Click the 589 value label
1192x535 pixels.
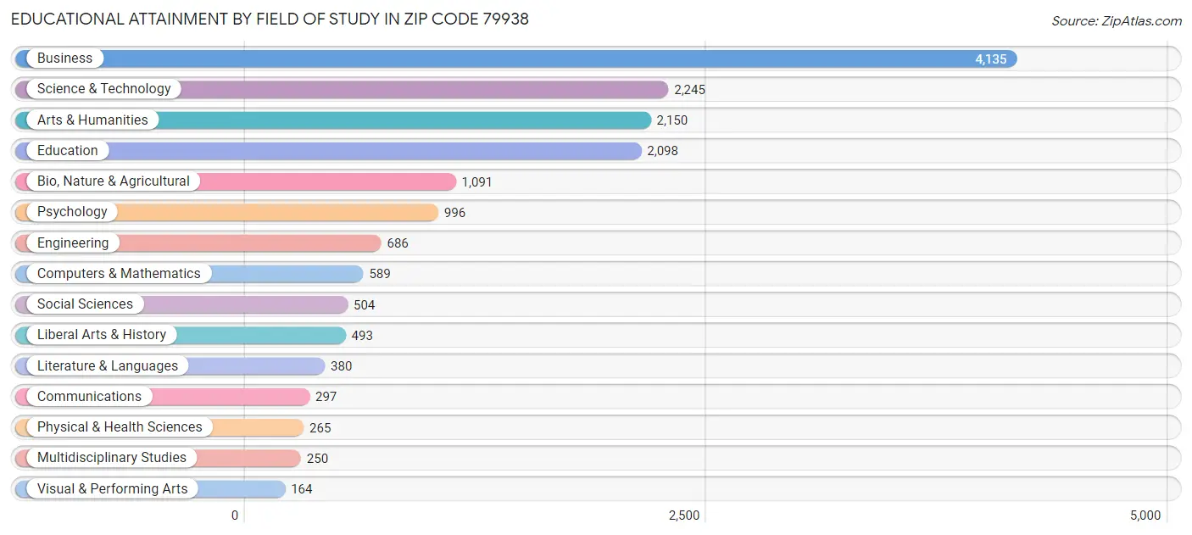[x=380, y=275]
